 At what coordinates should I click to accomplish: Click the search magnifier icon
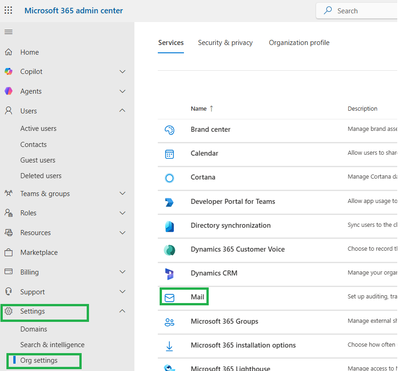[328, 11]
